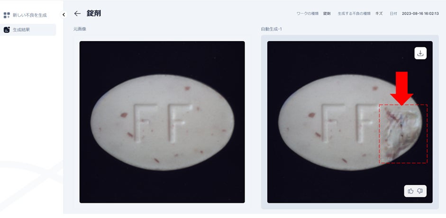Image resolution: width=446 pixels, height=218 pixels.
Task: Click the defect type value キズ
Action: coord(379,14)
